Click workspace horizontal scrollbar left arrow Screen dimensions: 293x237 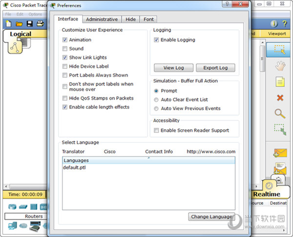click(x=6, y=187)
